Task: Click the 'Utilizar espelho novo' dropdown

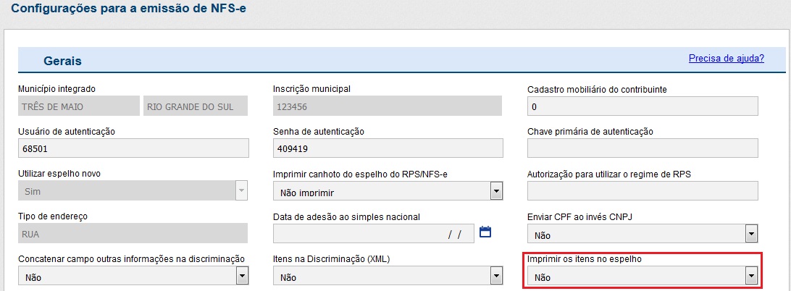Action: click(x=133, y=191)
